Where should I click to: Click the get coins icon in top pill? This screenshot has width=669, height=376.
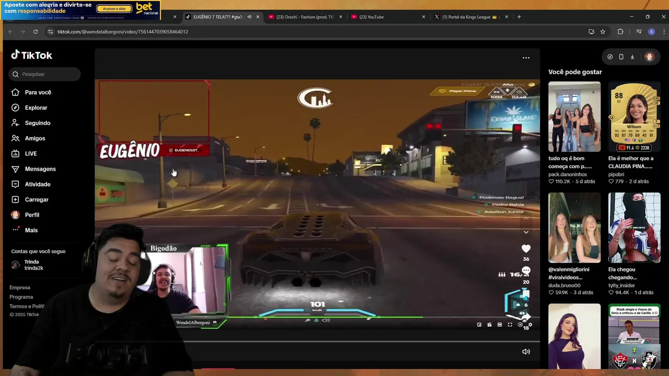610,57
